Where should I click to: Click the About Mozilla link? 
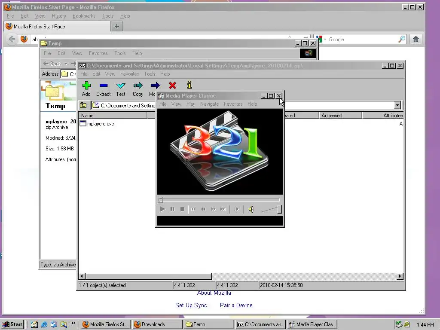click(214, 293)
